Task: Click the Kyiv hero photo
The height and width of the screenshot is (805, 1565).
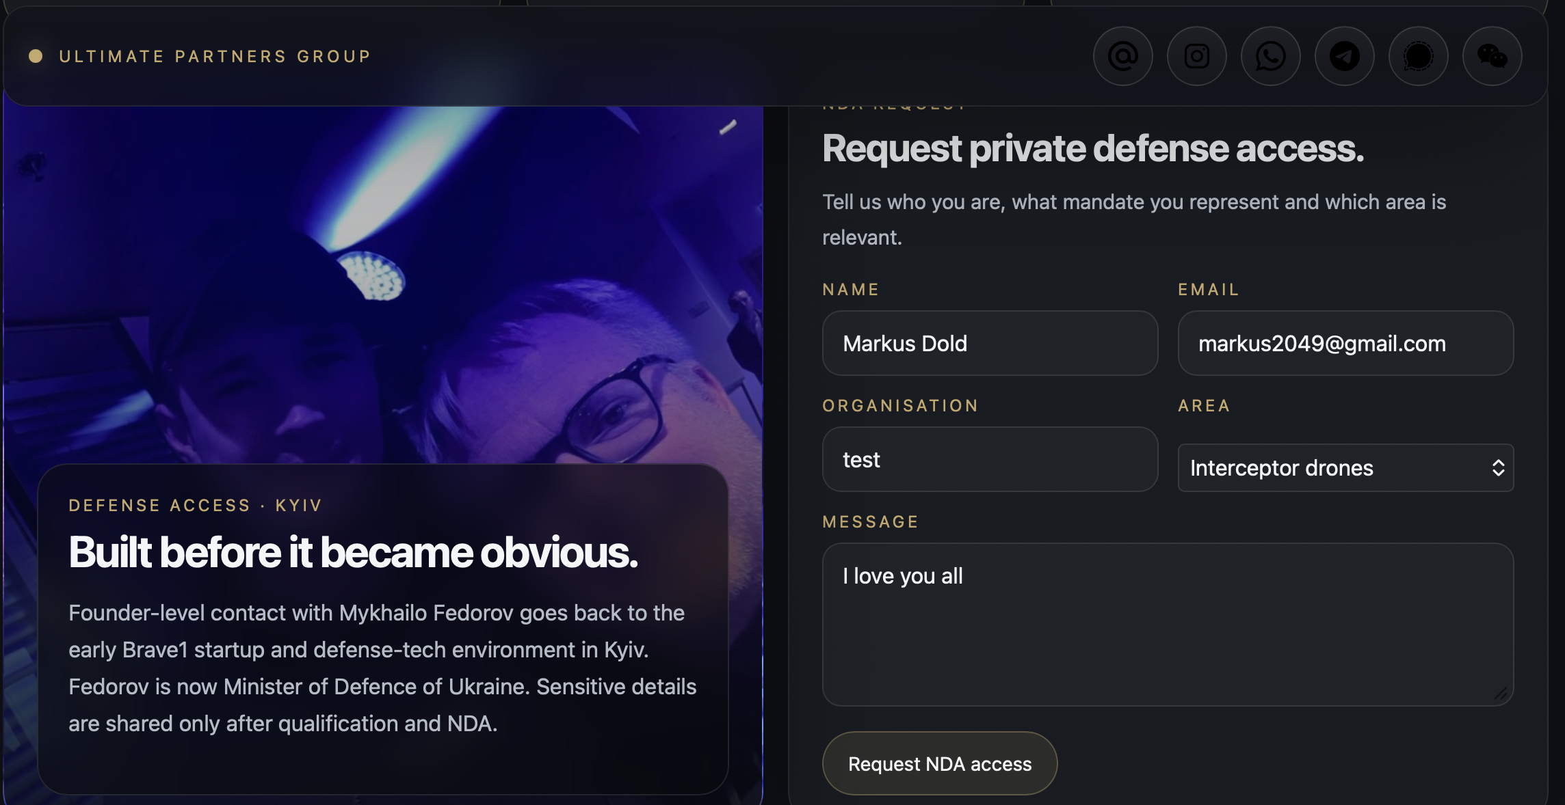Action: pos(383,273)
